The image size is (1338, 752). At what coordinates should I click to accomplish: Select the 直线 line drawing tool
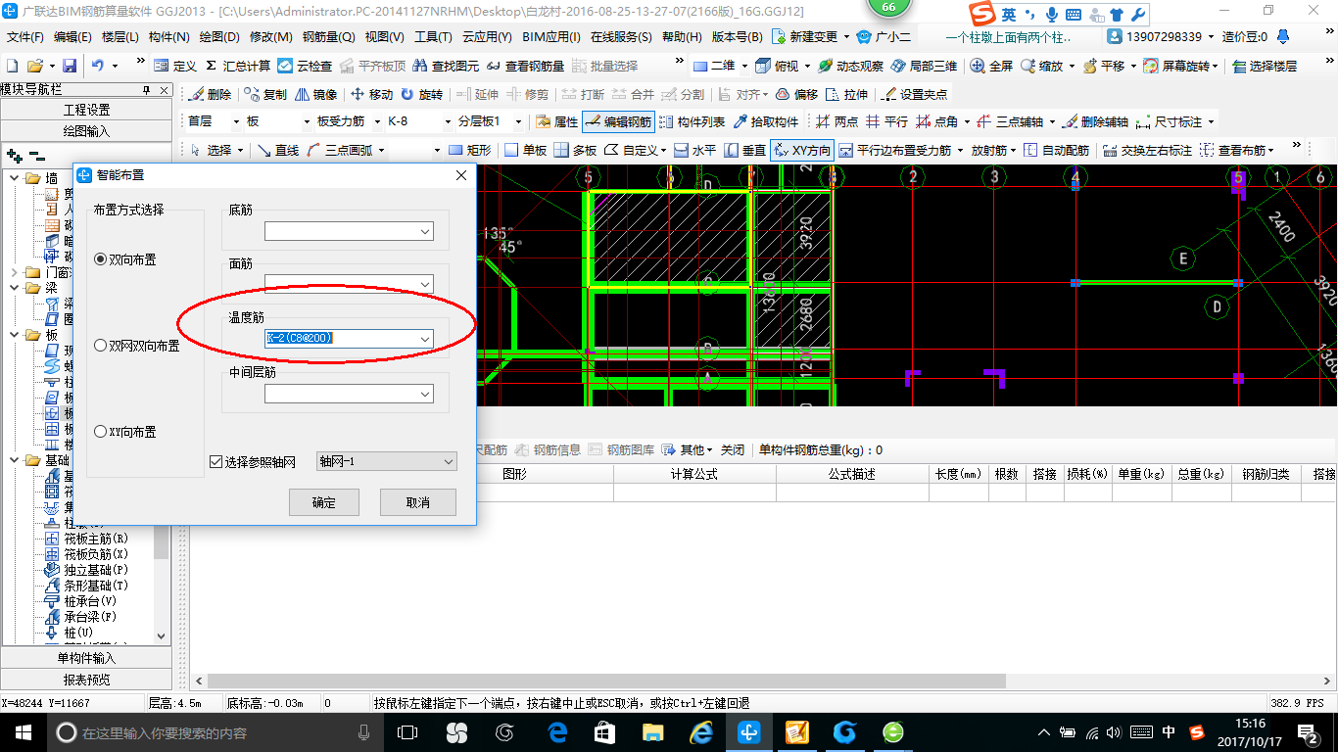(x=278, y=150)
